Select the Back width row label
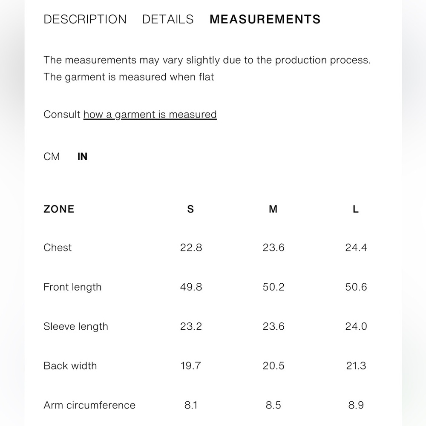This screenshot has height=426, width=426. [x=70, y=366]
